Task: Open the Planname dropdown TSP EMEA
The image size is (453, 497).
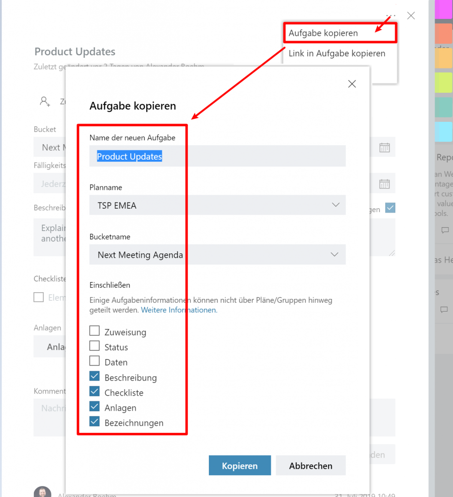Action: (218, 205)
